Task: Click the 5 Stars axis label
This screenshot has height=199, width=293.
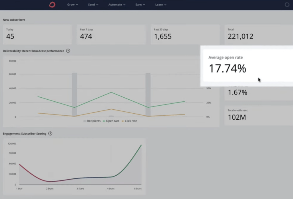Action: [x=138, y=188]
